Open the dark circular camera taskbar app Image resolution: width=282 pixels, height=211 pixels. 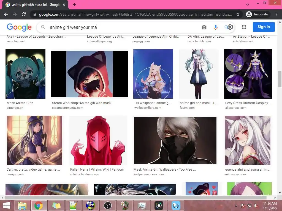(x=159, y=206)
